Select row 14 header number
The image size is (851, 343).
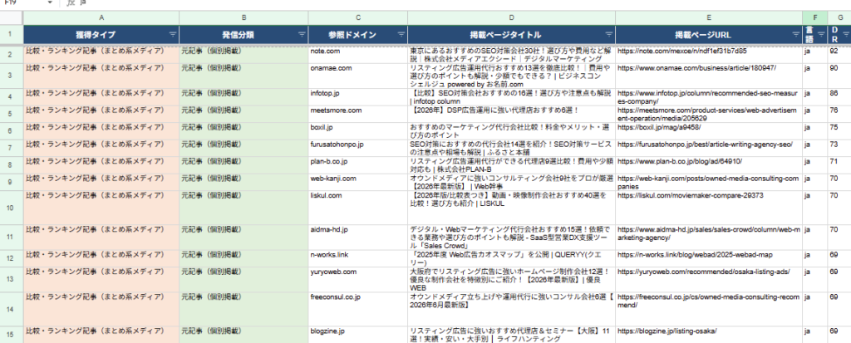12,309
